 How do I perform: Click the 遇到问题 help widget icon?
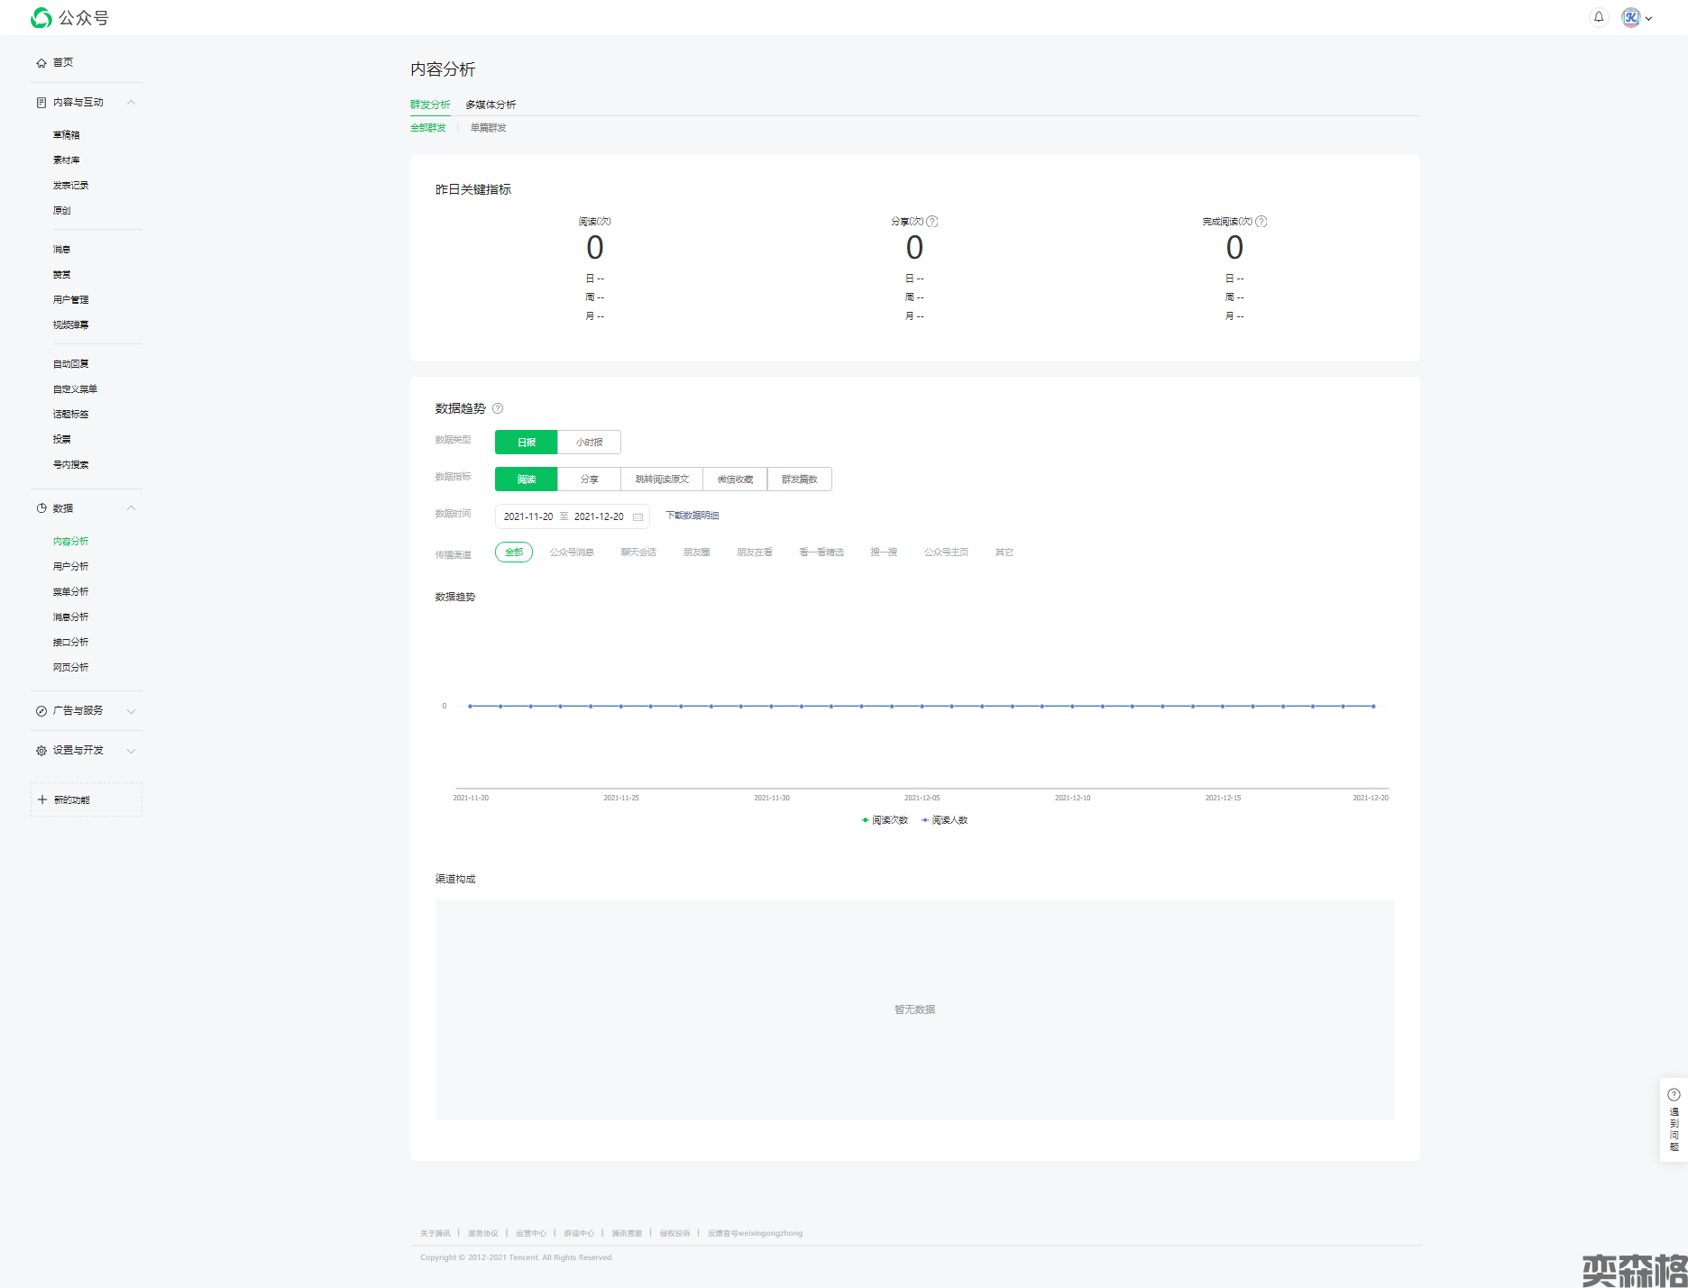coord(1674,1095)
